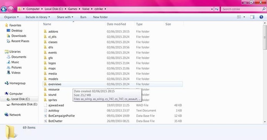The image size is (267, 140).
Task: Click the magnifier icon in search box
Action: 263,9
